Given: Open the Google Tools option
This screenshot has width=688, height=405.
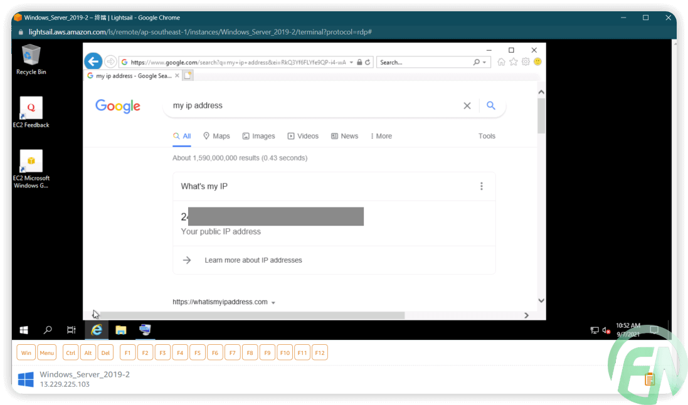Looking at the screenshot, I should (x=487, y=136).
